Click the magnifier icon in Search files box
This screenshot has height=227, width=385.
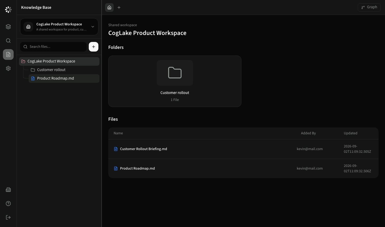[x=25, y=47]
